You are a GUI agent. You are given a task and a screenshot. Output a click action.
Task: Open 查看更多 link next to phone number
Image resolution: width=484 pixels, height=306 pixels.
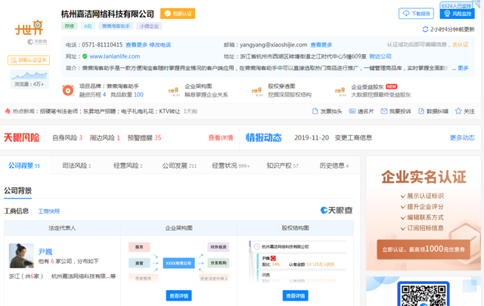point(136,45)
